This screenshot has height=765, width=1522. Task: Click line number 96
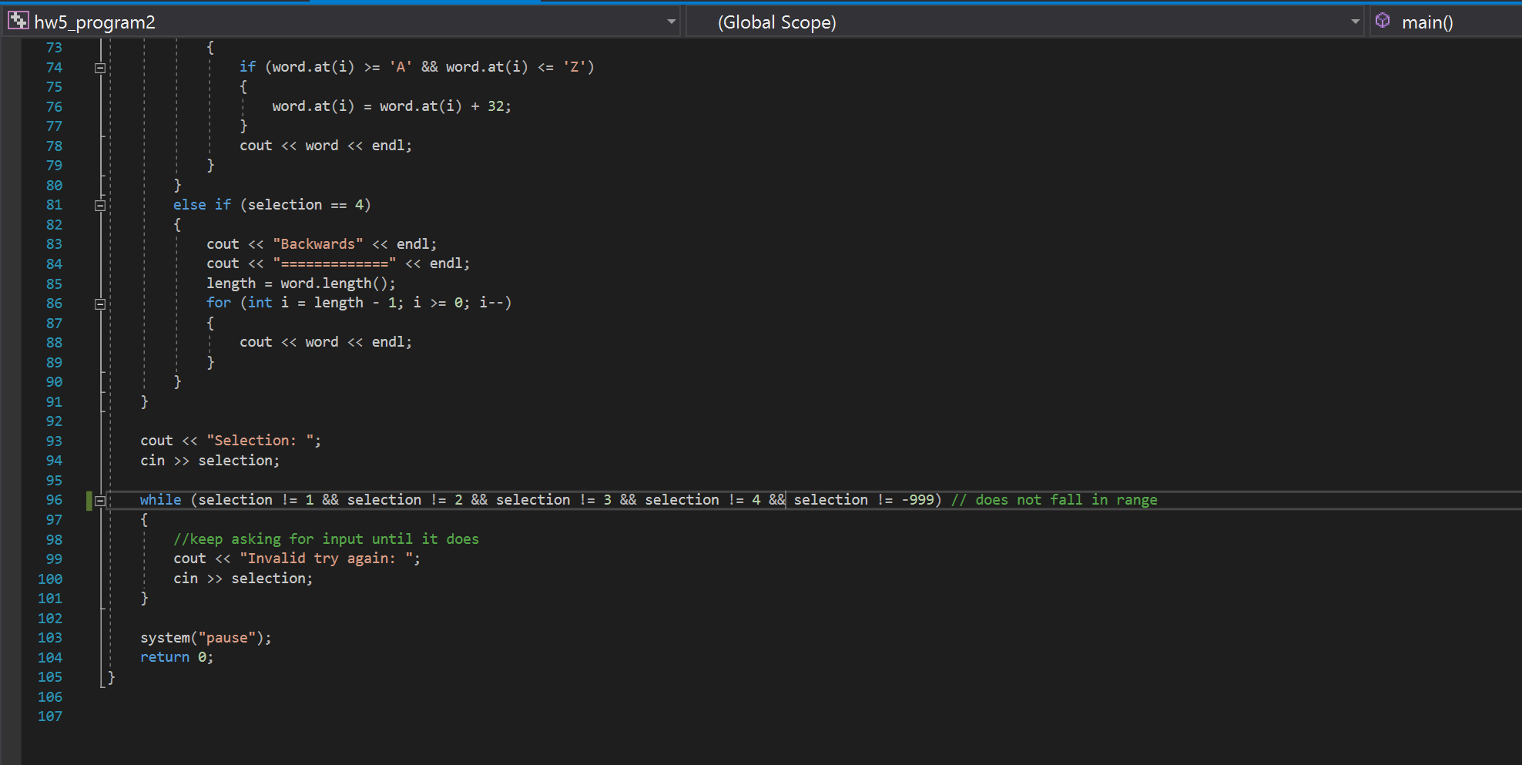pos(54,500)
